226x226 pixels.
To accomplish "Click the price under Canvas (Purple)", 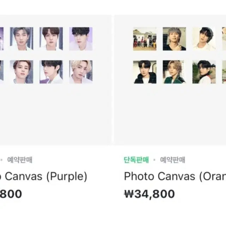I will (x=11, y=194).
